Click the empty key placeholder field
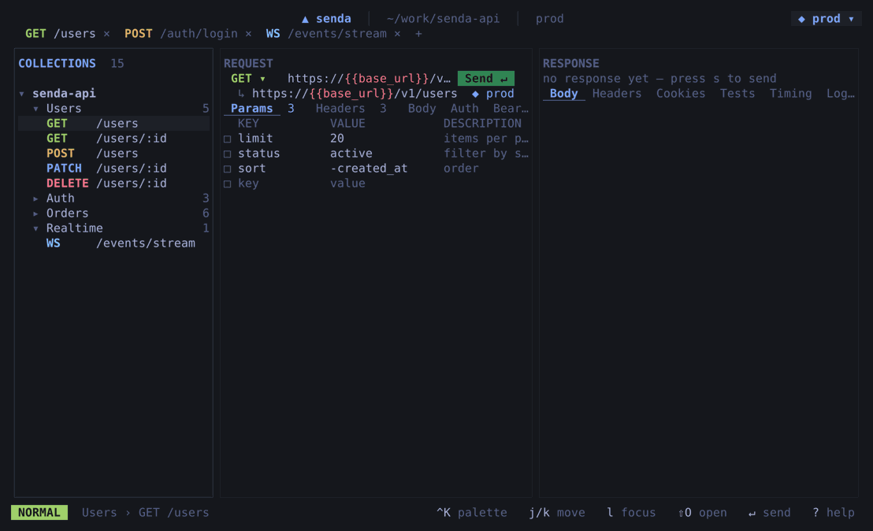This screenshot has height=531, width=873. coord(247,184)
